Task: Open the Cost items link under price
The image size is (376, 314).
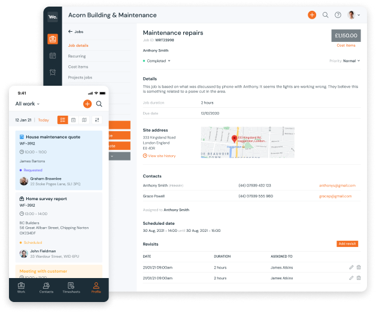Action: pos(346,46)
